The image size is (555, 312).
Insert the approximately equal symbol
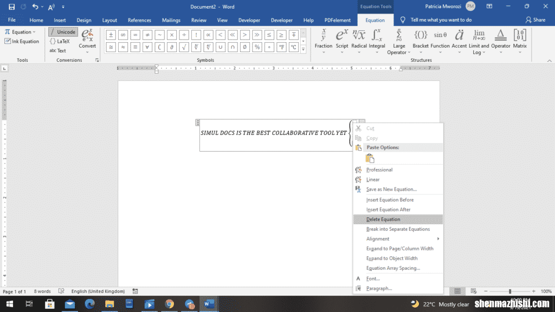123,47
